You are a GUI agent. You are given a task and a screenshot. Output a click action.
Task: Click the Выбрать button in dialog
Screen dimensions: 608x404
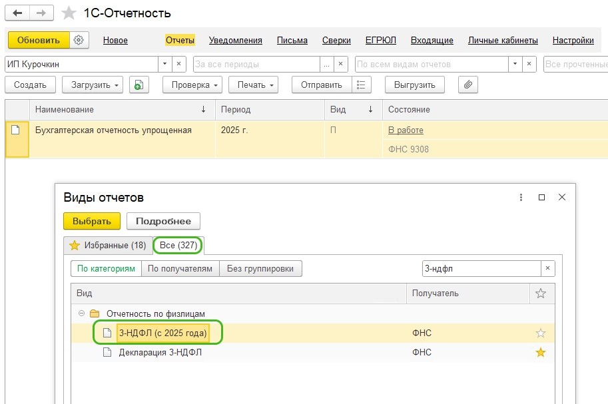pyautogui.click(x=92, y=221)
